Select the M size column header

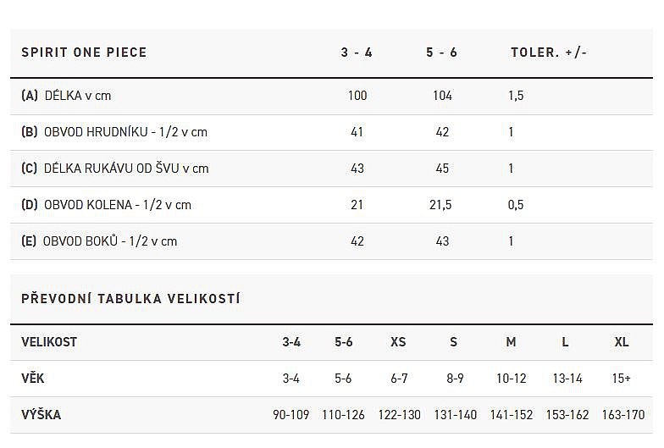(511, 342)
